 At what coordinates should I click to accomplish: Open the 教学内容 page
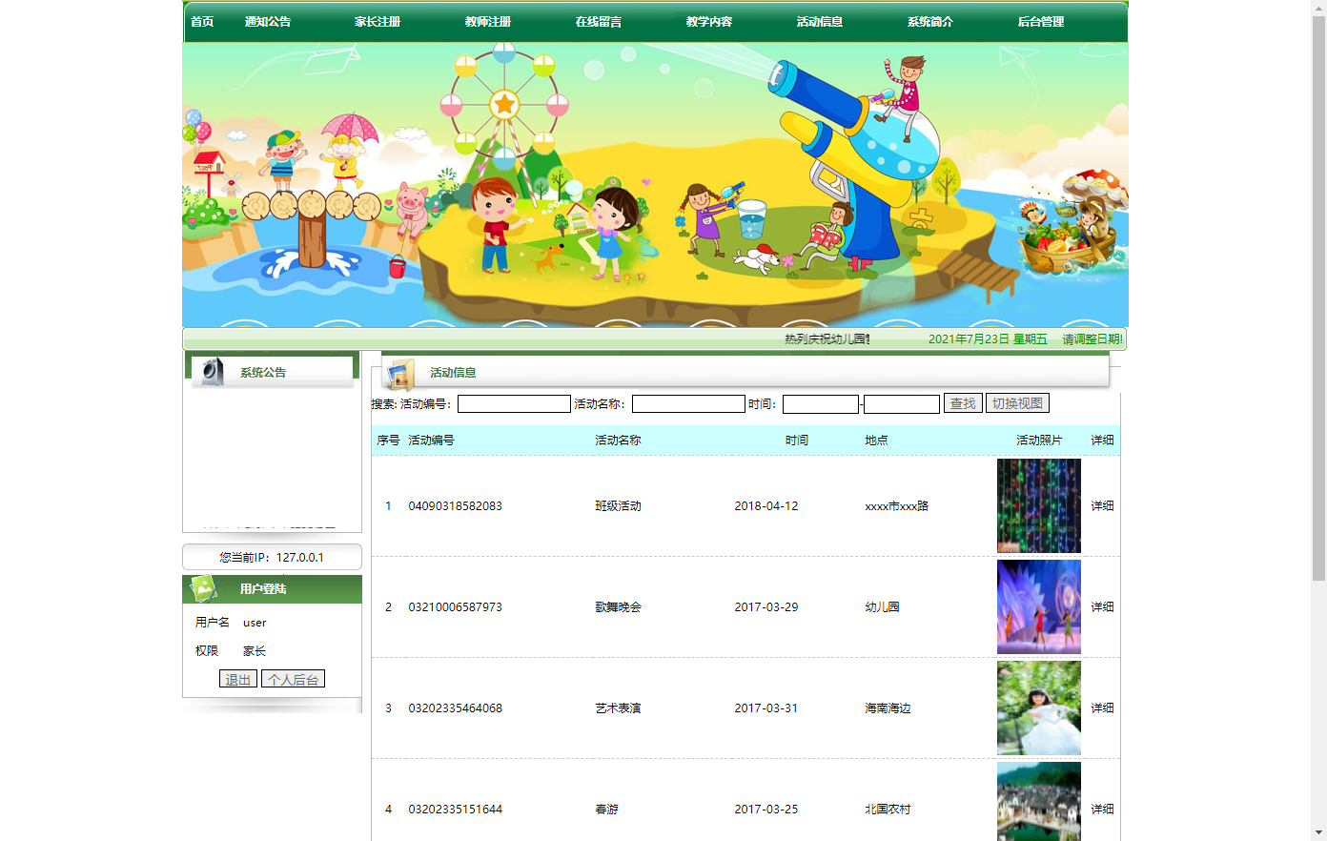(709, 21)
